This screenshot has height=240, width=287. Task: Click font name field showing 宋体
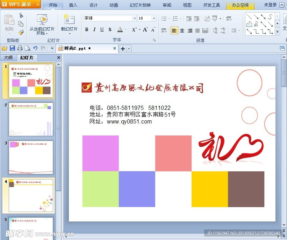click(108, 18)
